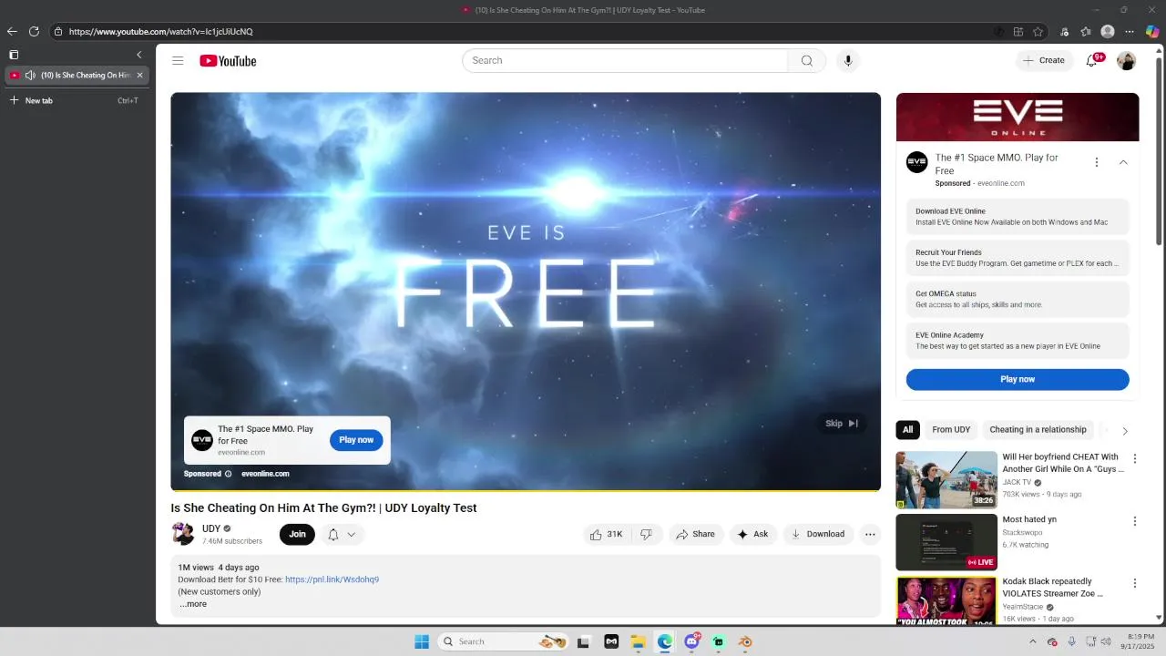
Task: Skip the EVE Online ad
Action: tap(841, 423)
